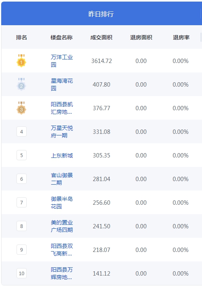202x287 pixels.
Task: Open the 御景半岛花园 property link
Action: 62,202
